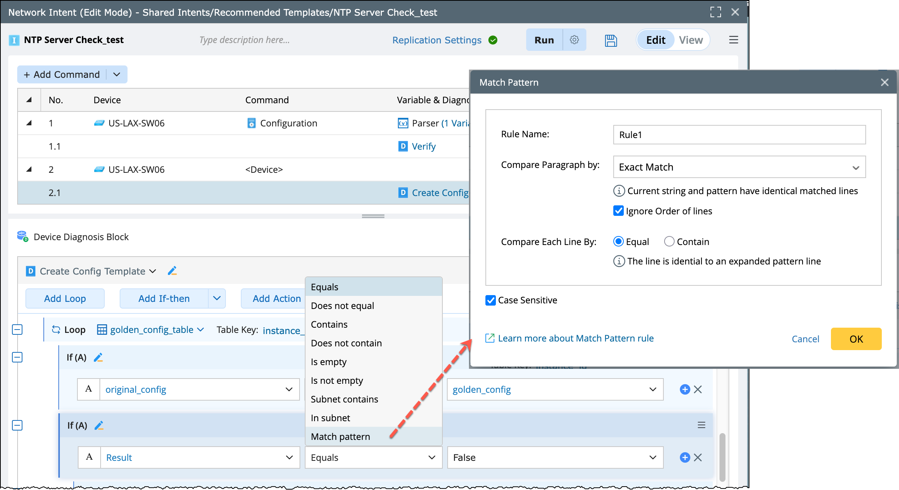Disable the Case Sensitive checkbox

tap(490, 300)
